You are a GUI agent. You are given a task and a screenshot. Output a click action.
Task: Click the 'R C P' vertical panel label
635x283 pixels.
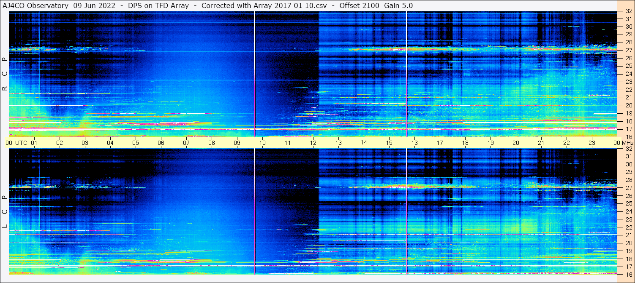coord(5,74)
